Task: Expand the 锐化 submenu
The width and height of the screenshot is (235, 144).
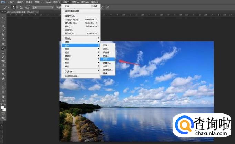Action: [x=81, y=49]
